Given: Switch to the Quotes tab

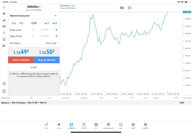Looking at the screenshot, I should [46, 126].
